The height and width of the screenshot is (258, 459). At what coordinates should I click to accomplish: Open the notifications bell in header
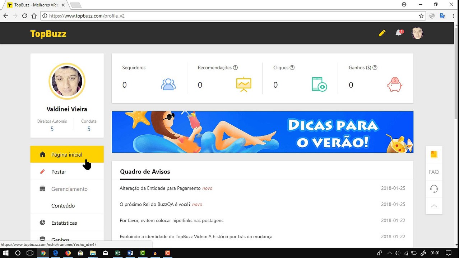399,33
